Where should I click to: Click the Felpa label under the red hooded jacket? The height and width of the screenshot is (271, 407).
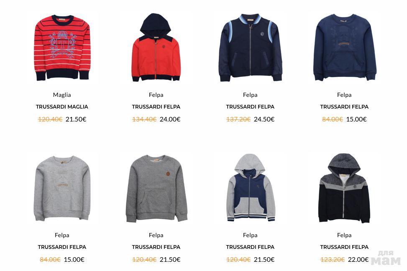156,95
